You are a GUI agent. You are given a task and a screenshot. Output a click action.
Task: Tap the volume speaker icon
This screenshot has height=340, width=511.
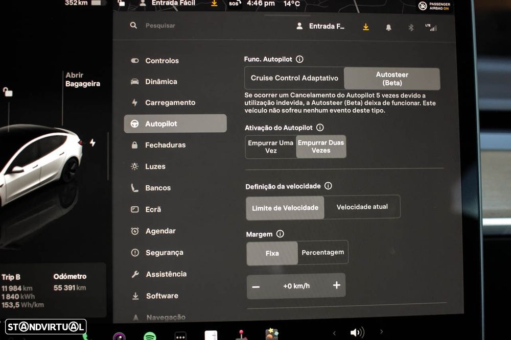click(357, 332)
